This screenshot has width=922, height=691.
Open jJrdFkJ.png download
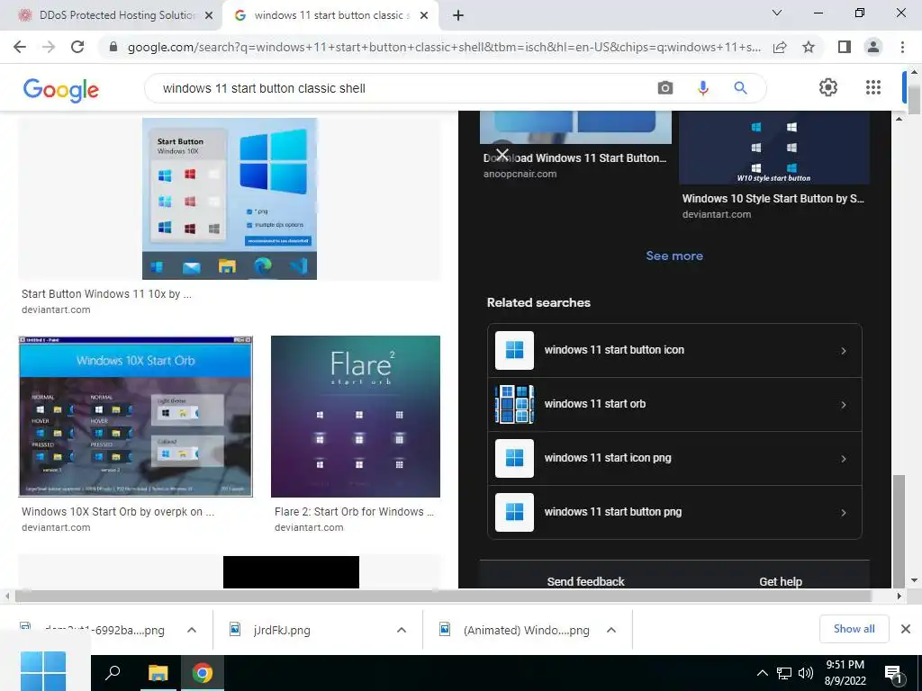[282, 630]
